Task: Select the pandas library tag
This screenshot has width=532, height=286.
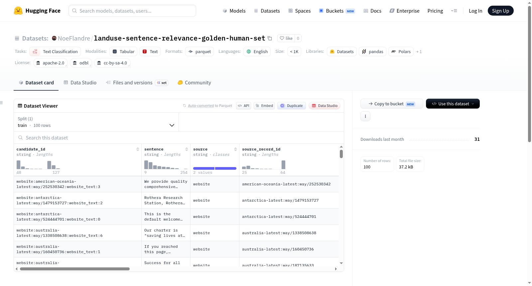Action: tap(372, 51)
